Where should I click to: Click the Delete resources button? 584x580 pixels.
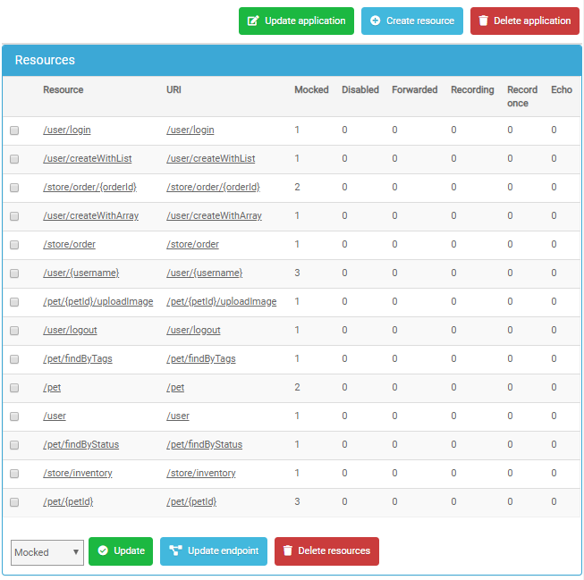(x=326, y=551)
